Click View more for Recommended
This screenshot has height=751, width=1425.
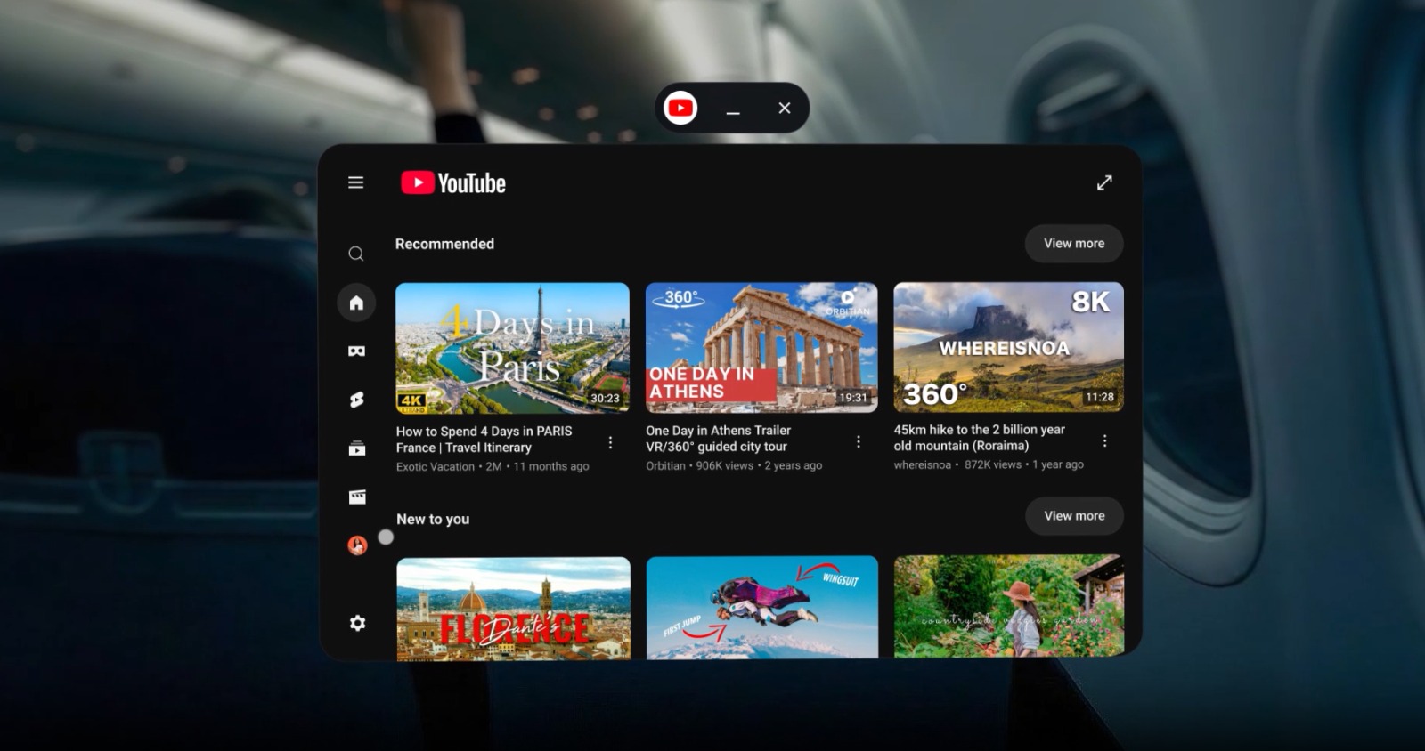(1074, 244)
